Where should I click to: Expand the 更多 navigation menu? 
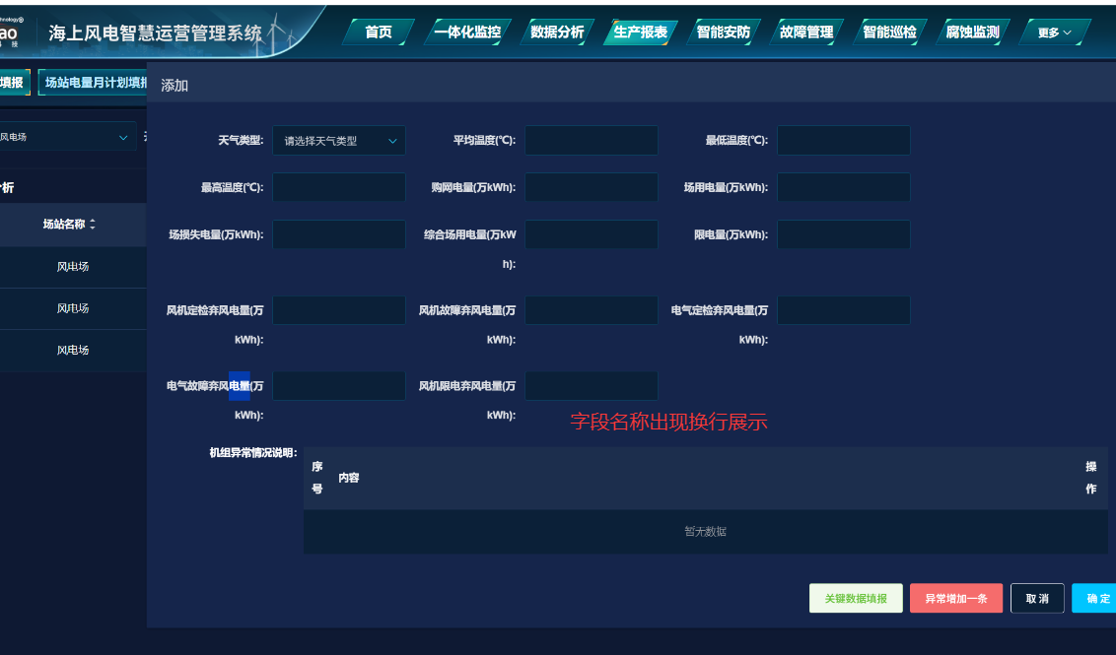tap(1054, 33)
